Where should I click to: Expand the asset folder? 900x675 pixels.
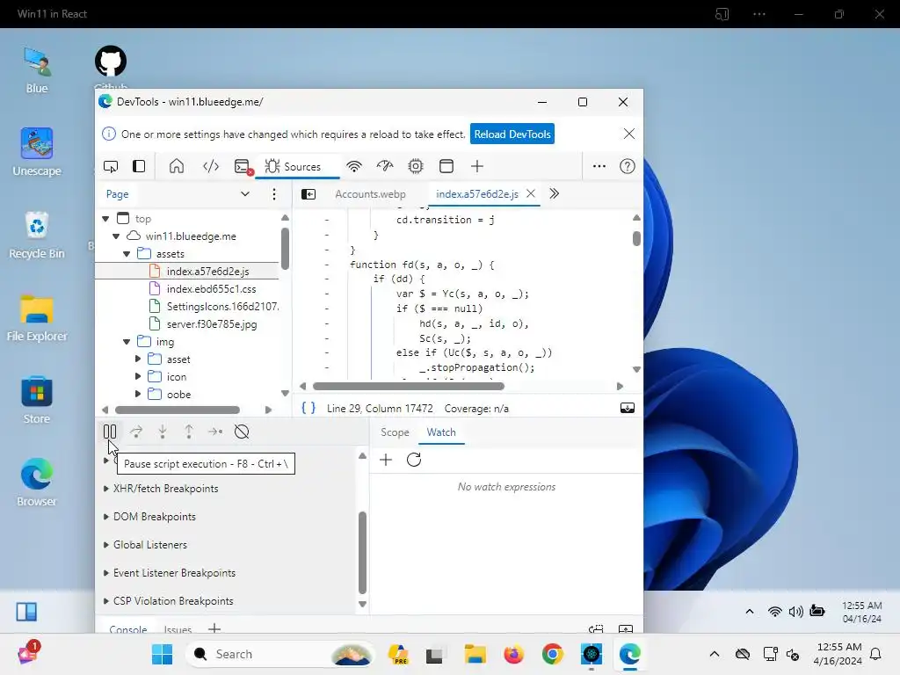138,359
